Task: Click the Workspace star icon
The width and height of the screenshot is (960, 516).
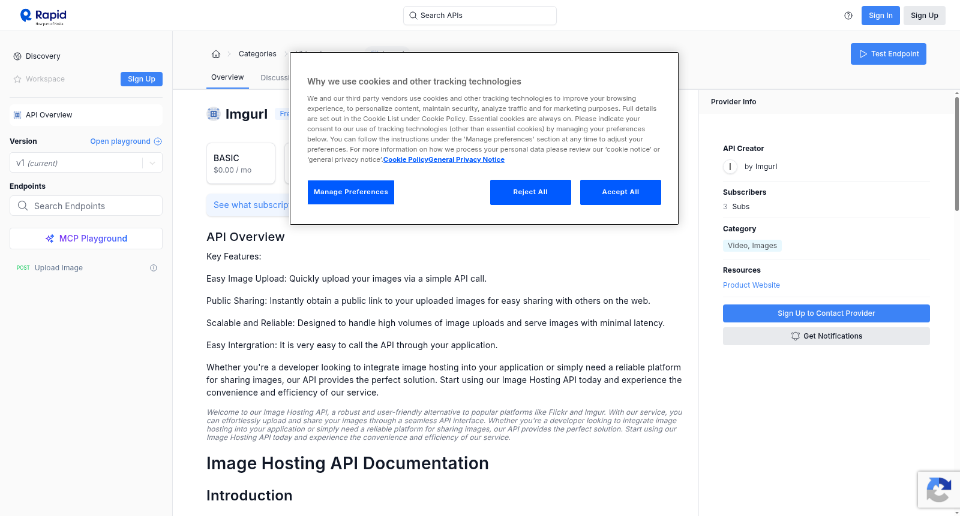Action: [17, 79]
